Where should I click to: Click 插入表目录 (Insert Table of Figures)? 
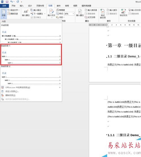click(91, 10)
